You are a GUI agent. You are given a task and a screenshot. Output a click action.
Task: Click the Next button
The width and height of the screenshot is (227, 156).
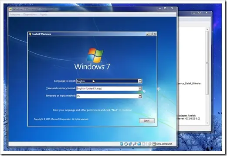click(147, 120)
